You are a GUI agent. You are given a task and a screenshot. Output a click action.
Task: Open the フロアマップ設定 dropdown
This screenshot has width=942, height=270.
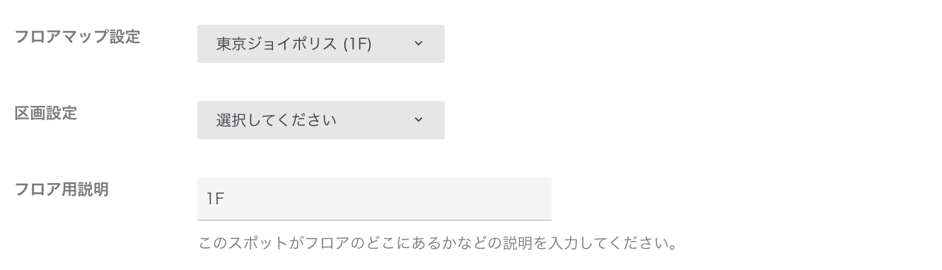tap(320, 44)
